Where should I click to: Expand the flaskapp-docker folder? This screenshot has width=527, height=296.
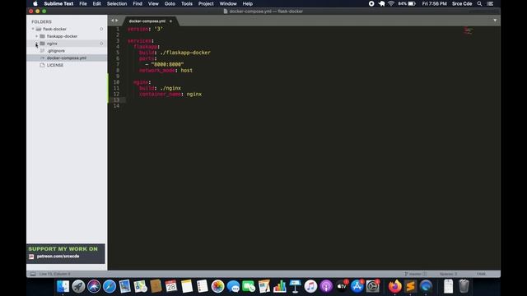(x=36, y=36)
